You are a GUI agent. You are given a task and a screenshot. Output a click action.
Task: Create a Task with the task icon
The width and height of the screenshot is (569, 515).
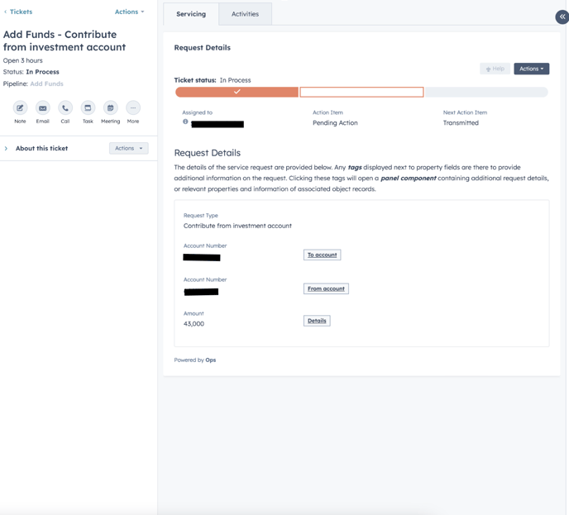click(88, 108)
